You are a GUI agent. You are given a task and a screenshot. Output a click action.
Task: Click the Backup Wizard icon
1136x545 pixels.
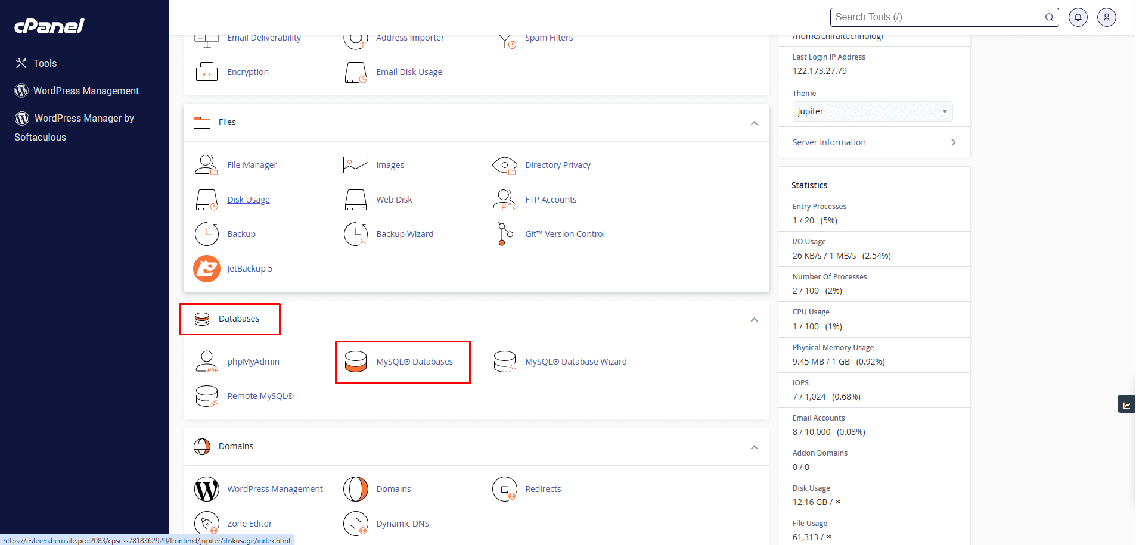[356, 234]
